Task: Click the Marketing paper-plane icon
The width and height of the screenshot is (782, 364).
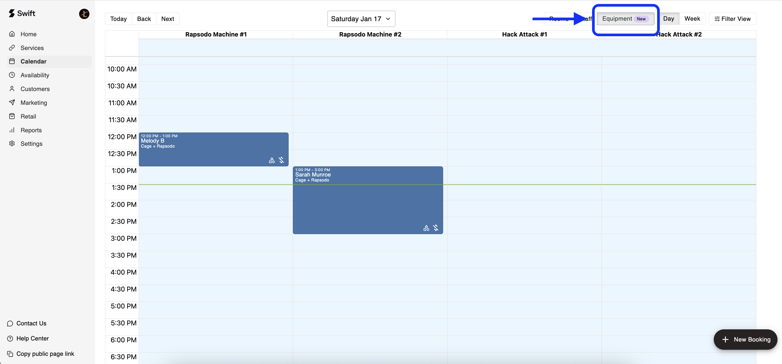Action: point(12,102)
